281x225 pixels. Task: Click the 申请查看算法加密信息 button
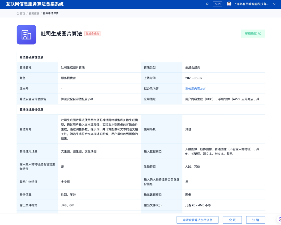(x=197, y=220)
